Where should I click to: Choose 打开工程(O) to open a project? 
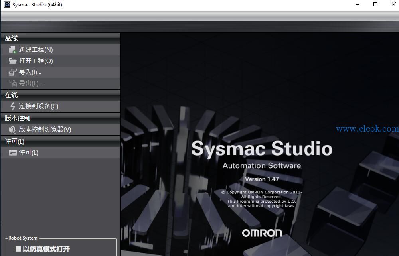[x=61, y=61]
